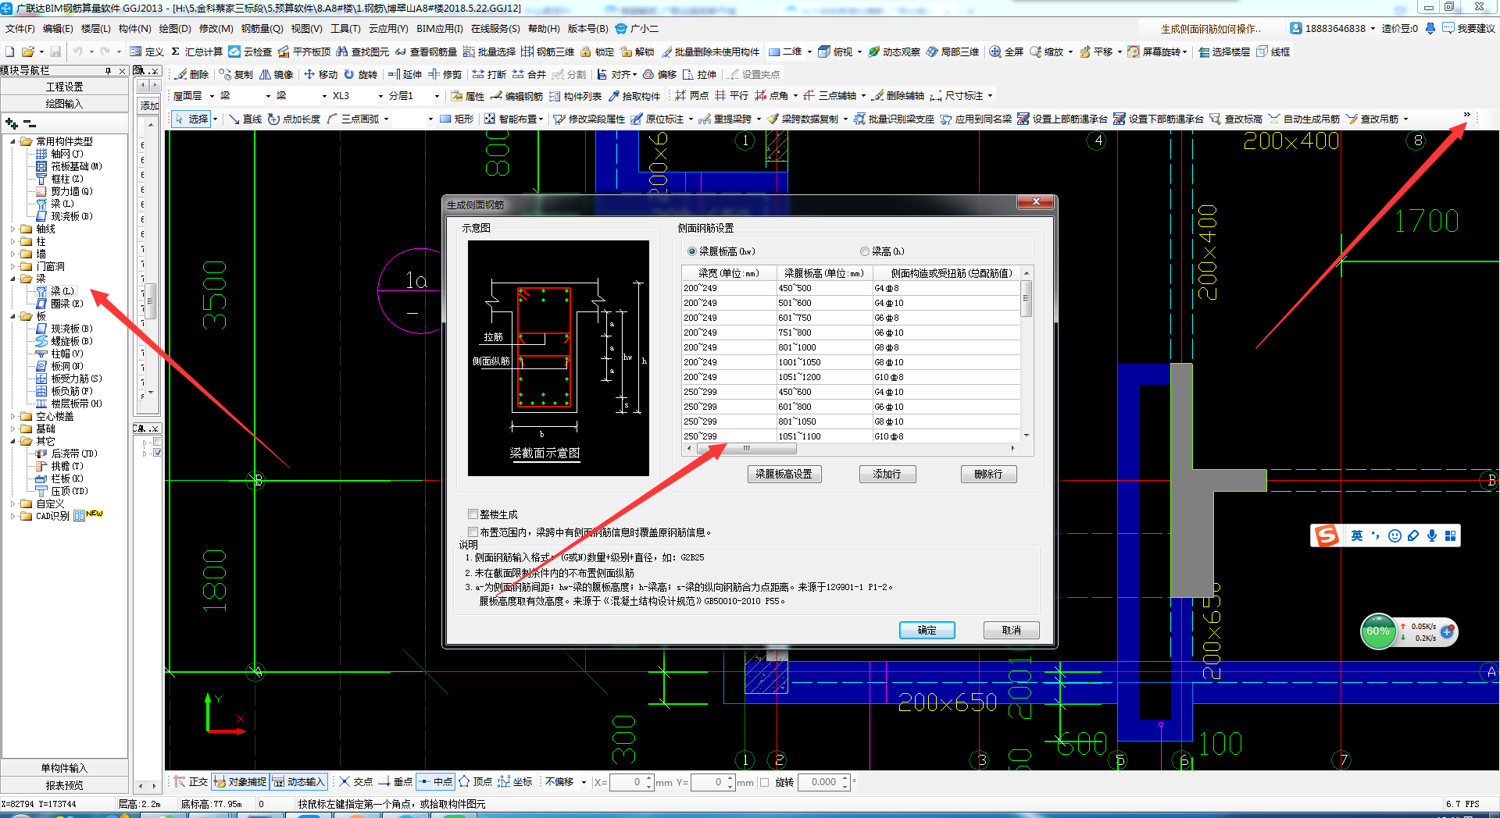Open the BIM应用(I) menu
This screenshot has width=1500, height=818.
pos(439,29)
